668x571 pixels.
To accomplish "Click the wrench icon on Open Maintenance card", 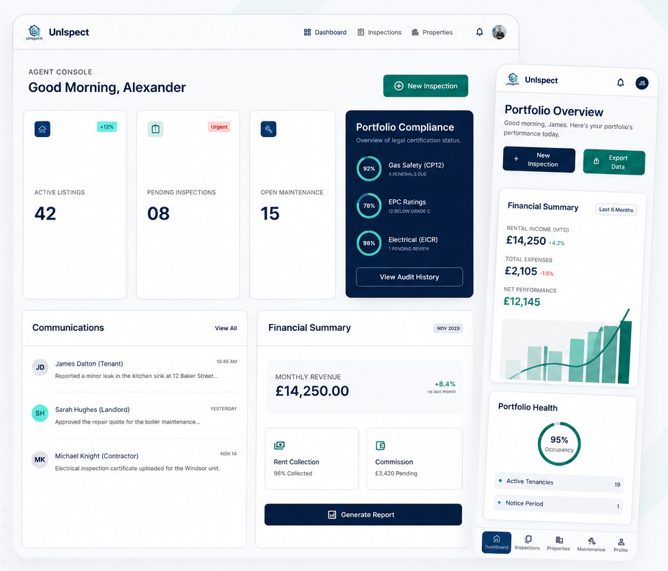I will (269, 129).
